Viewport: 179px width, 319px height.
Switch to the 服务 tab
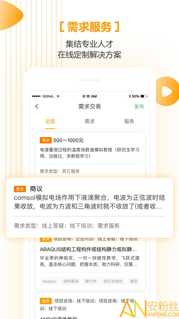(129, 122)
